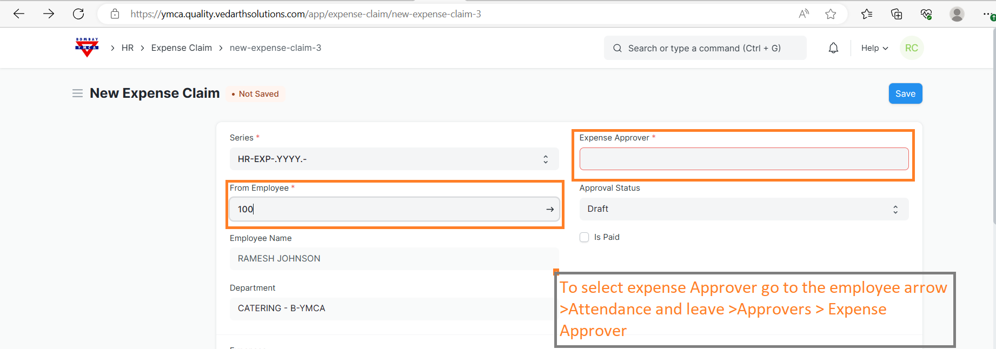Click the arrow inside From Employee field
This screenshot has height=349, width=996.
(549, 209)
